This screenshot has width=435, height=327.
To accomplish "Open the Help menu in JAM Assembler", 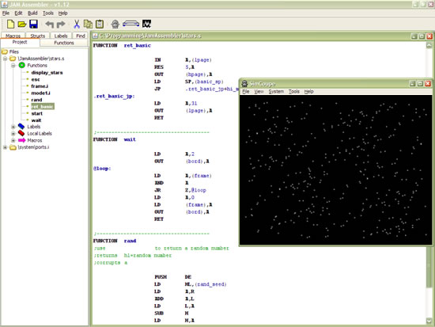I will (x=63, y=13).
